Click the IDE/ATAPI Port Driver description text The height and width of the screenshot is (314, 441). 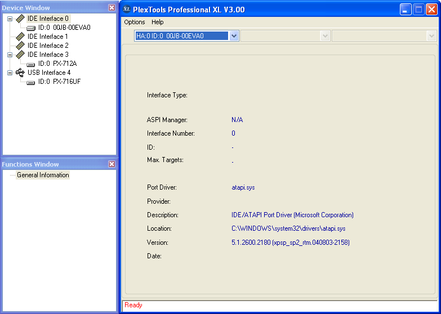point(292,215)
